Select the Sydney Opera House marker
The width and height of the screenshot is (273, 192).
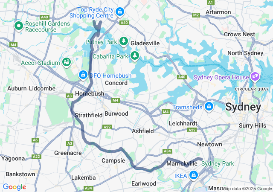pyautogui.click(x=255, y=77)
